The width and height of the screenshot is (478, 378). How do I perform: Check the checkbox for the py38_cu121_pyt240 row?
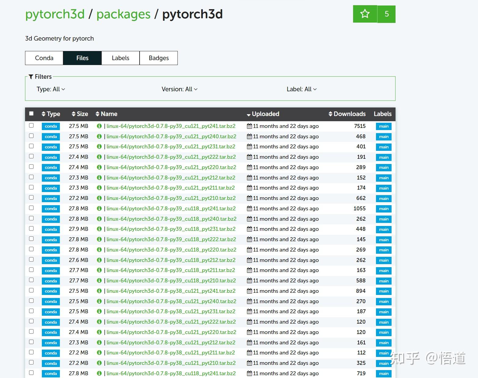(x=31, y=301)
